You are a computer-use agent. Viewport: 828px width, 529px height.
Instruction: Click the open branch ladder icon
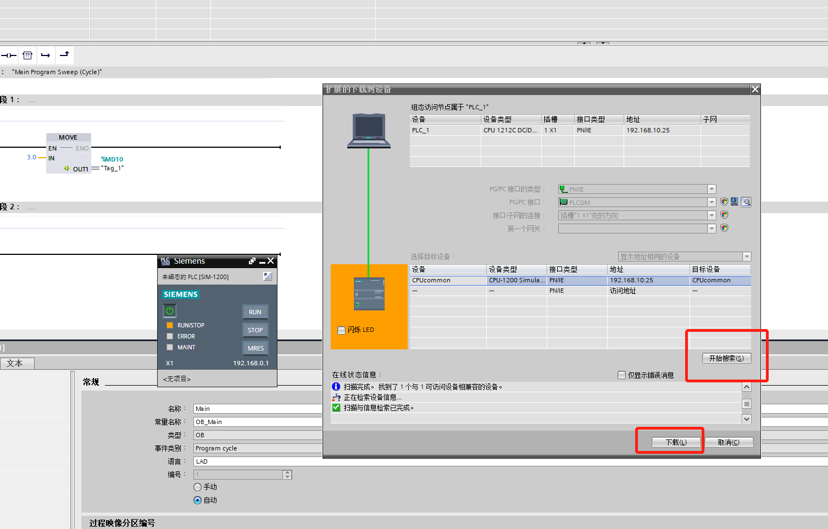(x=46, y=55)
